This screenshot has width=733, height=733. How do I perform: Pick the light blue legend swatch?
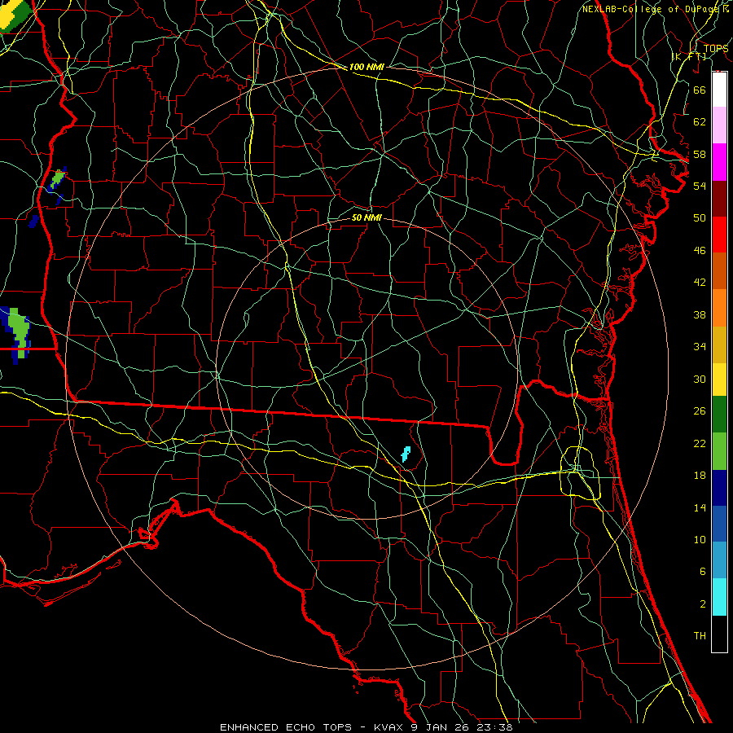click(x=719, y=560)
